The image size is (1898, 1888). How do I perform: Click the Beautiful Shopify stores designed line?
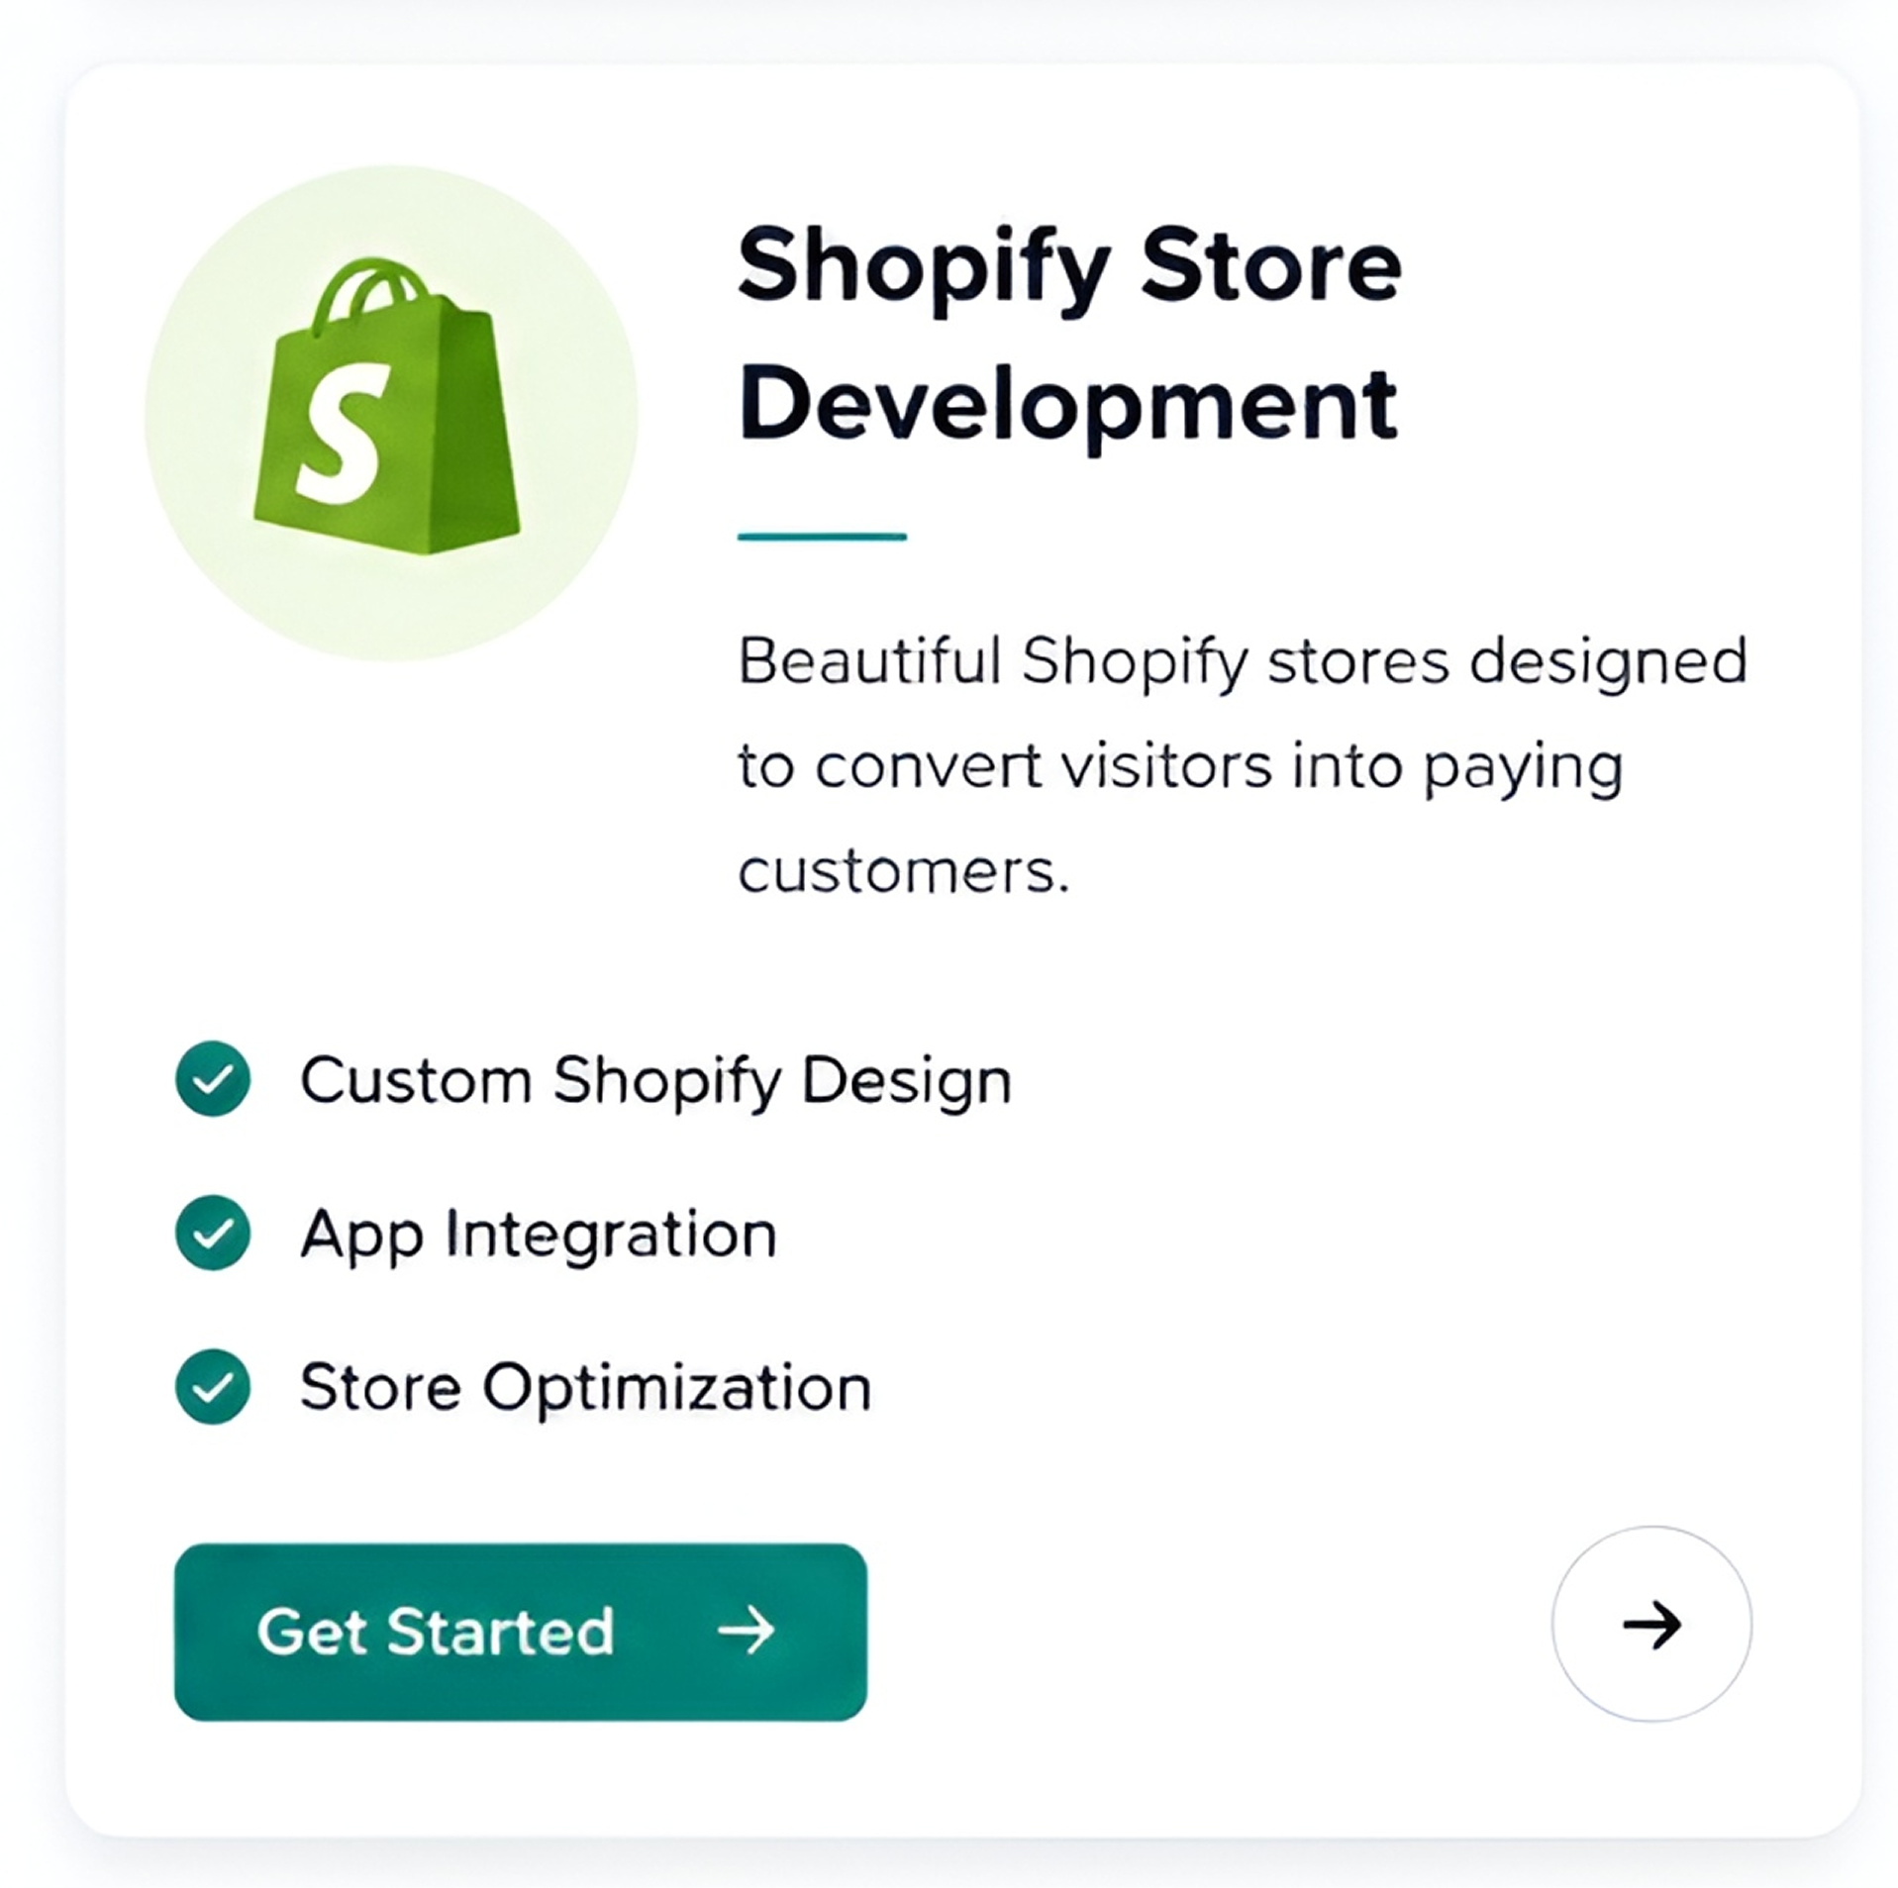coord(1243,662)
